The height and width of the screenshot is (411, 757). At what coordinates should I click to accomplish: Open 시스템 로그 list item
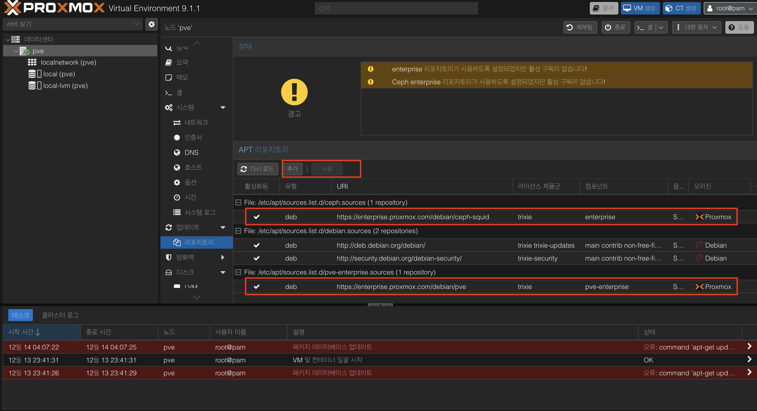tap(200, 212)
